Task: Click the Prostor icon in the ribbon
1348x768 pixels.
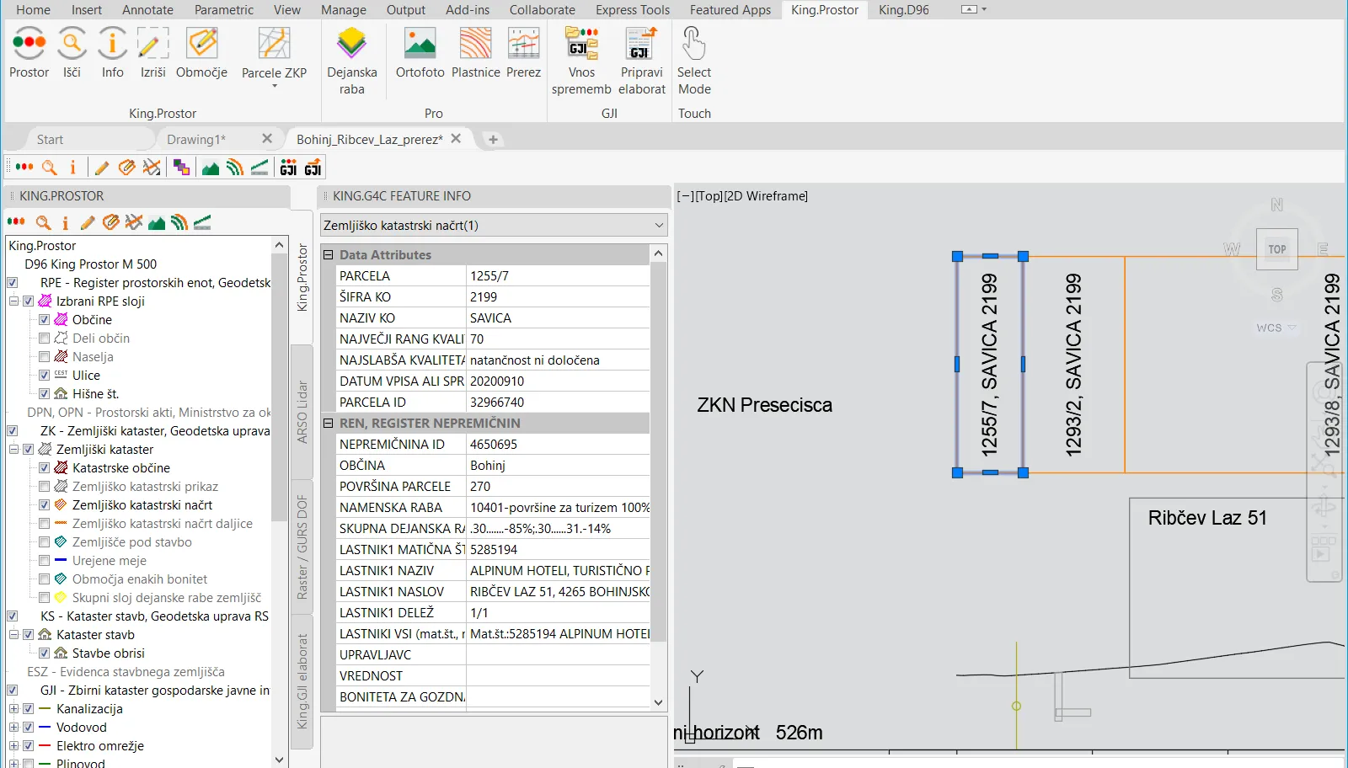Action: click(x=29, y=44)
